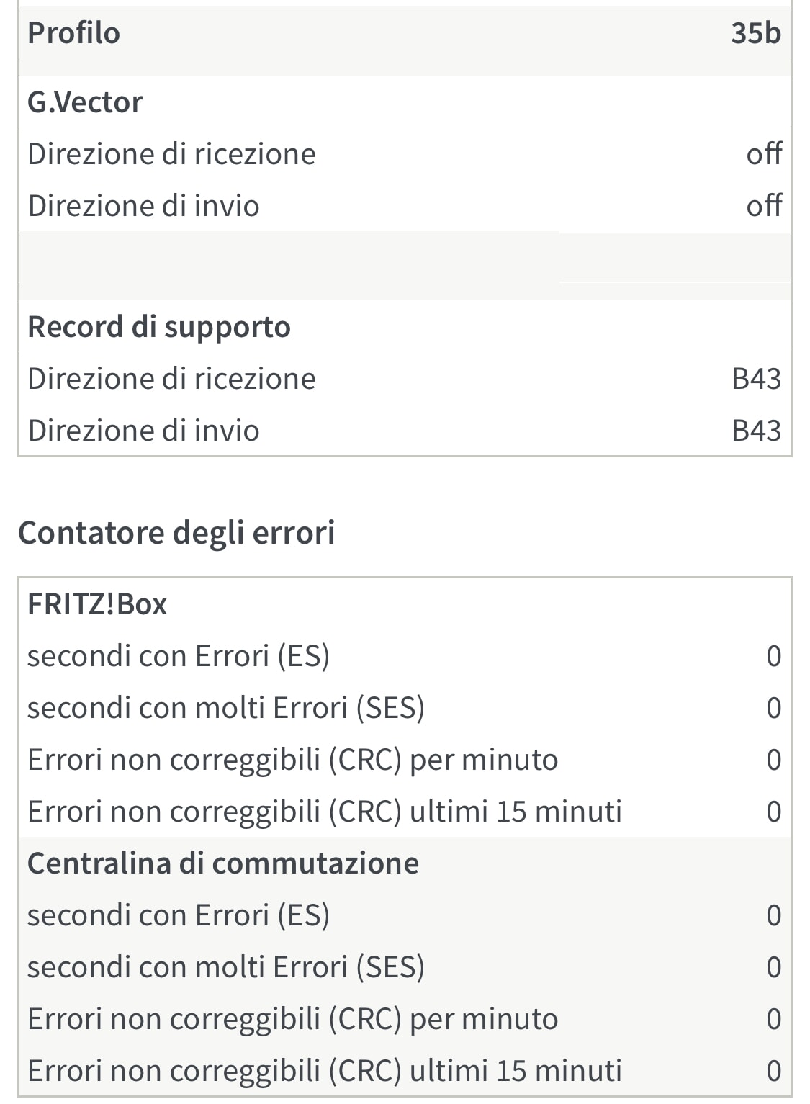Select Record di supporto ricezione B43 value
This screenshot has height=1104, width=810.
[x=756, y=379]
